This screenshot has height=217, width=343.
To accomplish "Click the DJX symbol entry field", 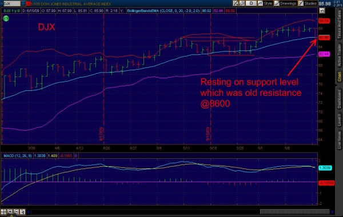I will coord(12,4).
